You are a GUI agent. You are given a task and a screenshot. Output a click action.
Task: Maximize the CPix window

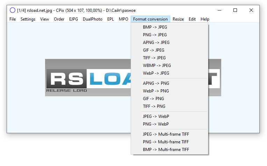click(x=235, y=10)
